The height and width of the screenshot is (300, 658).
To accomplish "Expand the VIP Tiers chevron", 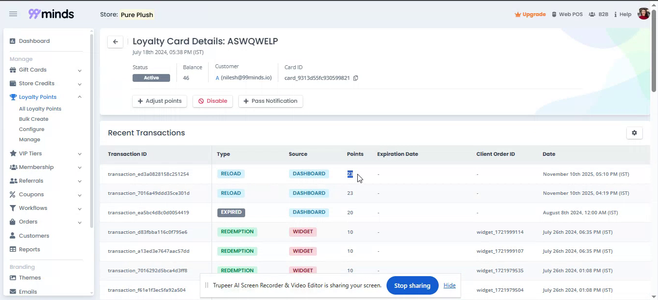I will click(x=79, y=154).
